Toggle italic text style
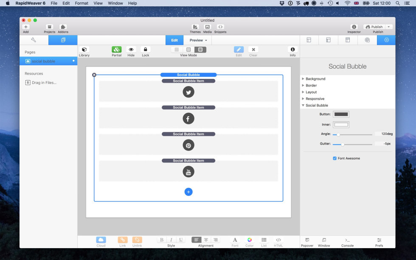Viewport: 416px width, 260px height. 171,240
